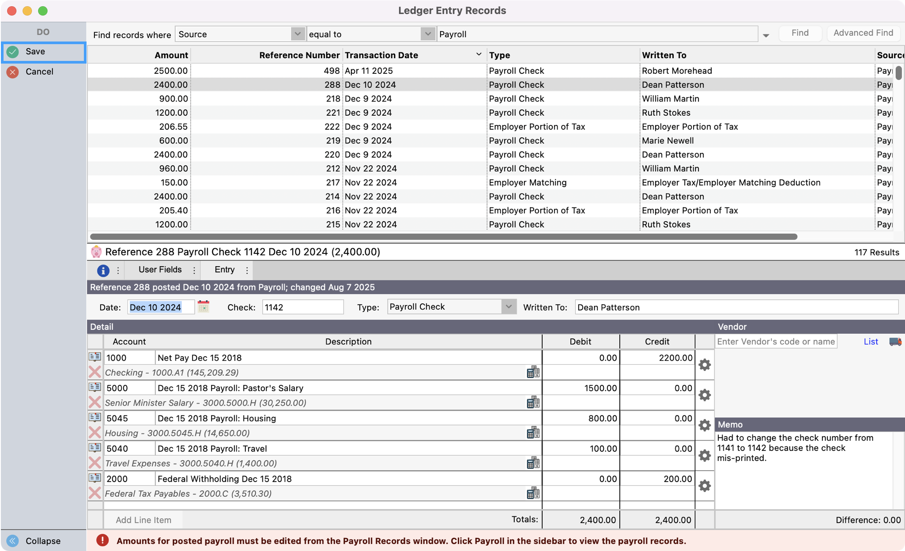The height and width of the screenshot is (551, 905).
Task: Click the calculator icon on the Checking account line
Action: pyautogui.click(x=533, y=372)
